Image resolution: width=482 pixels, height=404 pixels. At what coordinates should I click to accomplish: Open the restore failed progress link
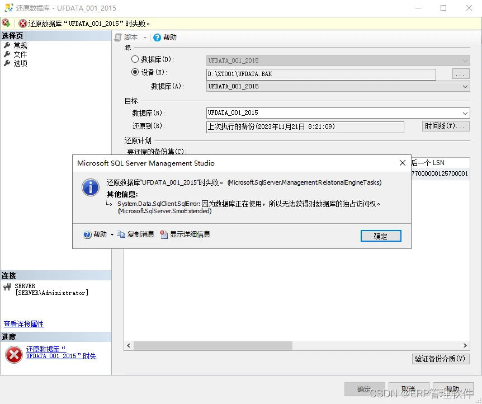[x=61, y=353]
